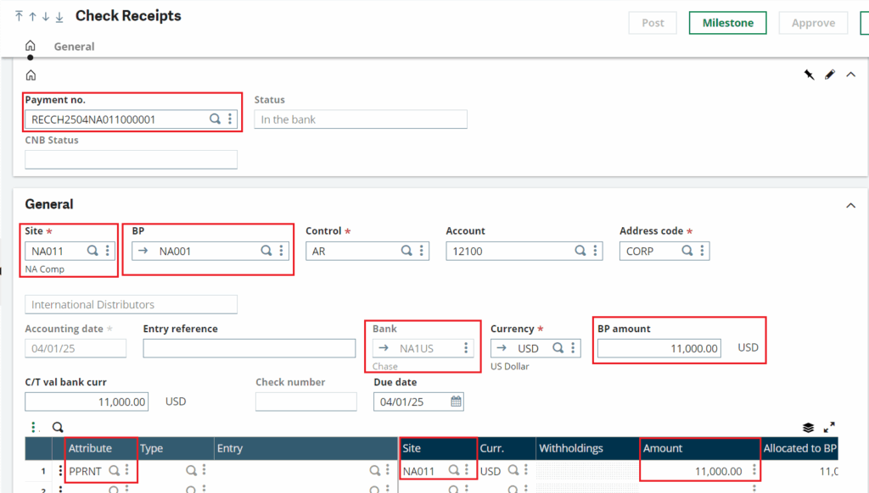
Task: Click the pin icon in header panel
Action: tap(809, 75)
